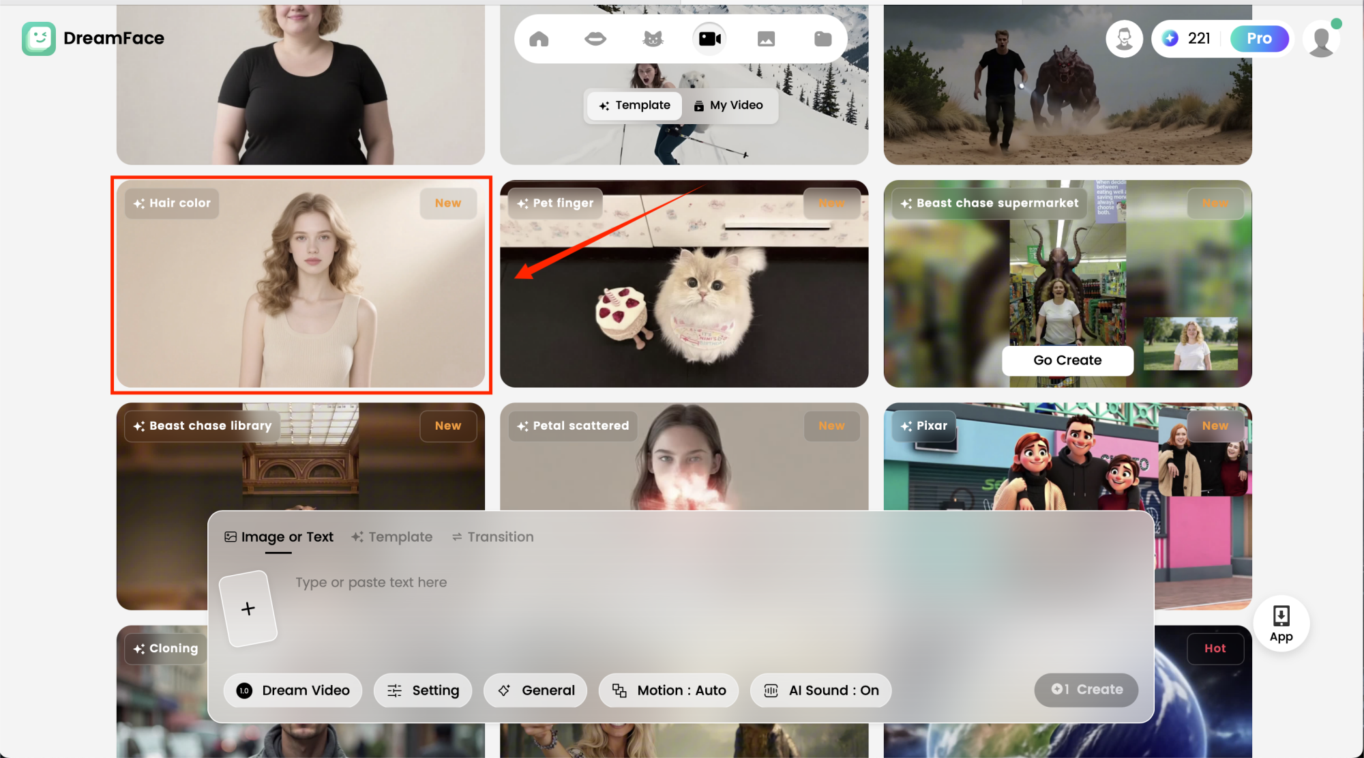Click the Create button
The width and height of the screenshot is (1364, 758).
pyautogui.click(x=1086, y=690)
